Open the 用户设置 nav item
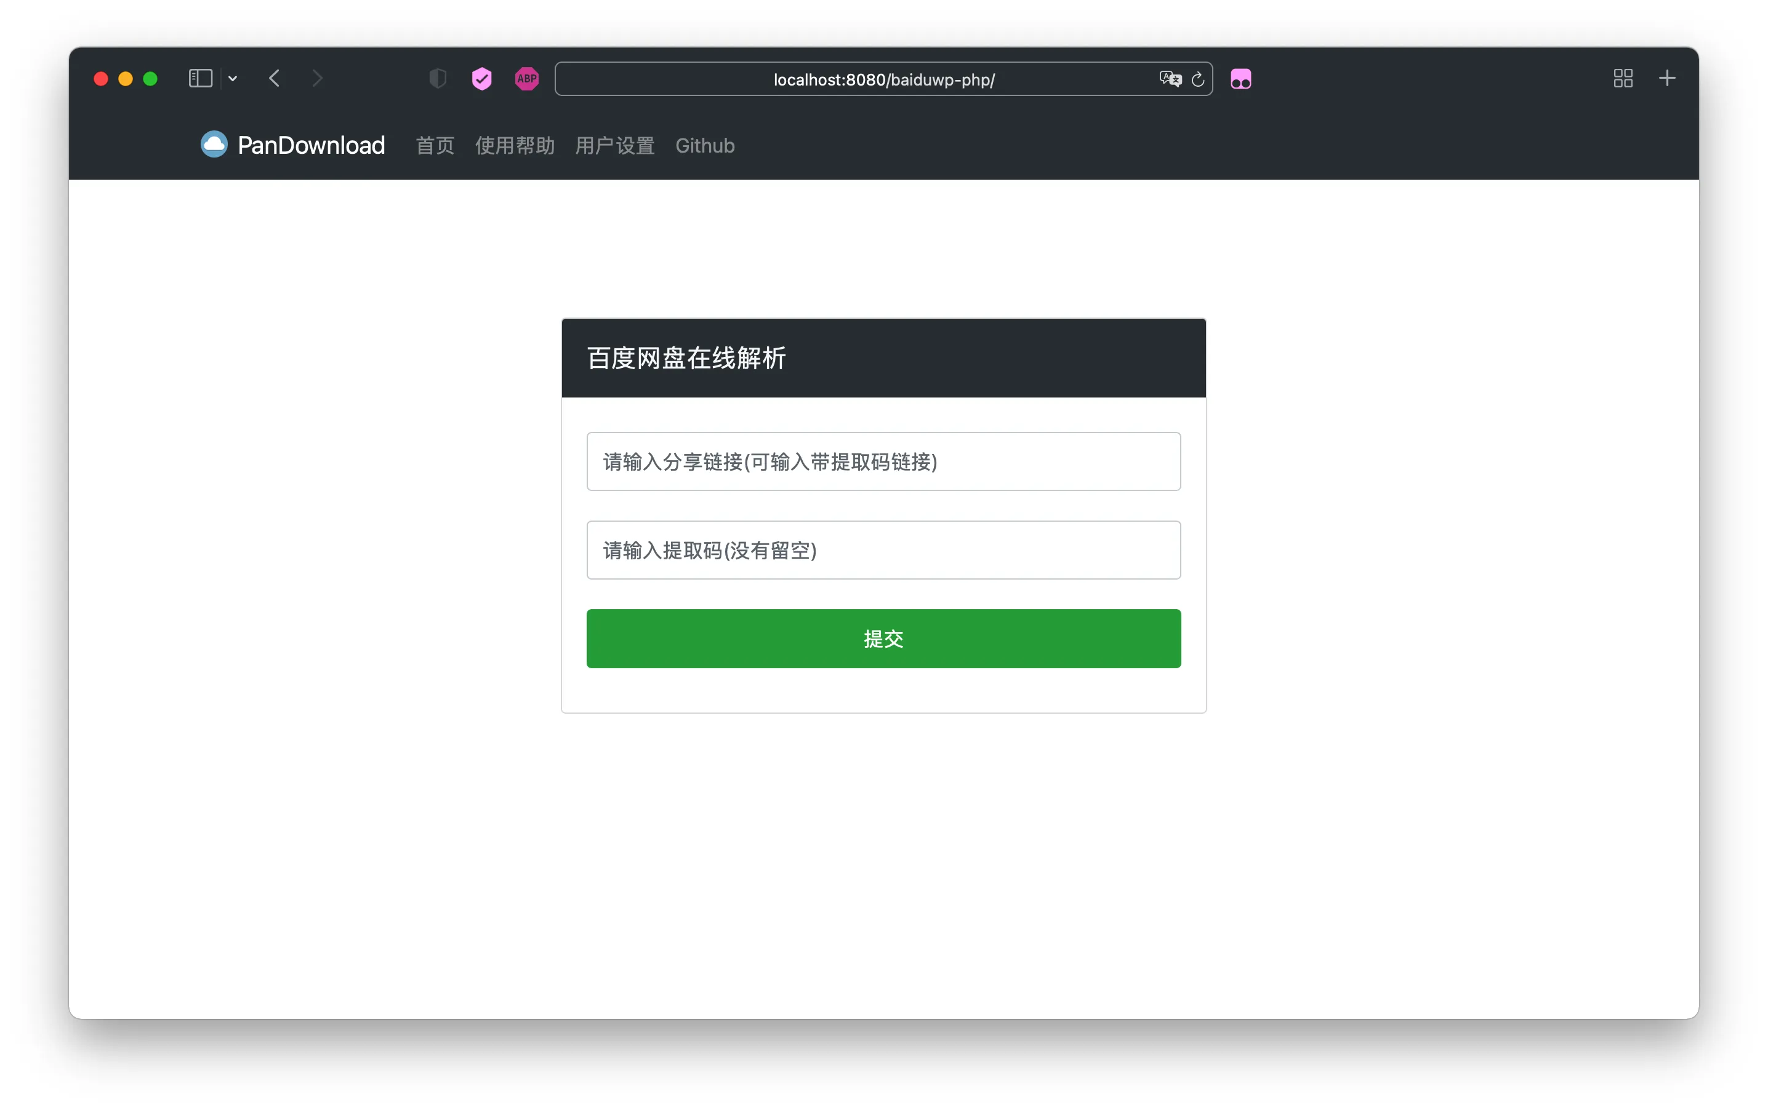The image size is (1768, 1110). (615, 145)
